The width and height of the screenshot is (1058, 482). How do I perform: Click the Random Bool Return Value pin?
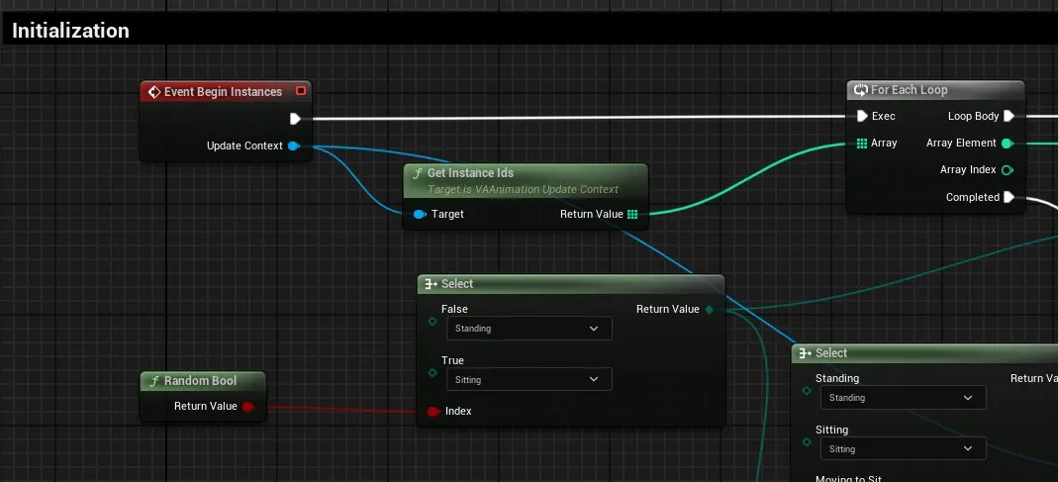247,406
